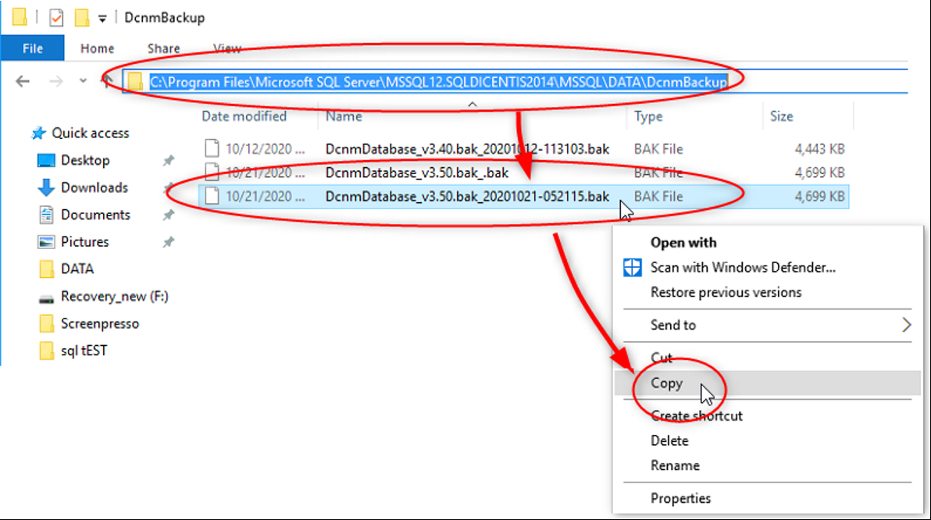Image resolution: width=931 pixels, height=520 pixels.
Task: Click the Desktop monitor icon
Action: click(x=46, y=160)
